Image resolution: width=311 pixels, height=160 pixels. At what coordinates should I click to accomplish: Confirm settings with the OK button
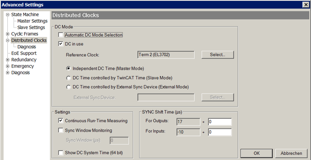pyautogui.click(x=256, y=153)
